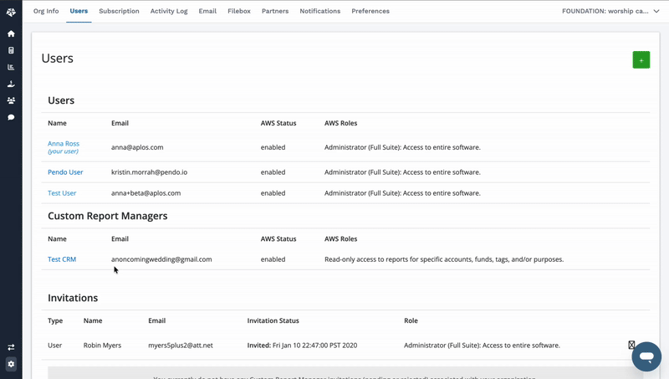Delete Robin Myers invitation with X icon
669x379 pixels.
coord(631,345)
